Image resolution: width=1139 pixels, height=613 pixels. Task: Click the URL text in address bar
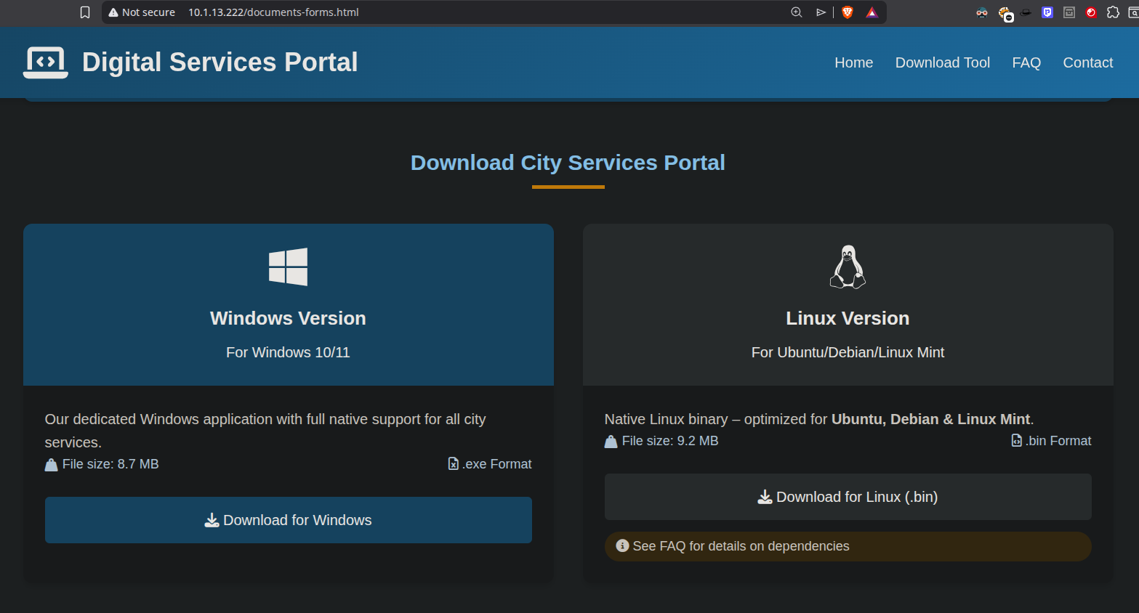pos(273,12)
